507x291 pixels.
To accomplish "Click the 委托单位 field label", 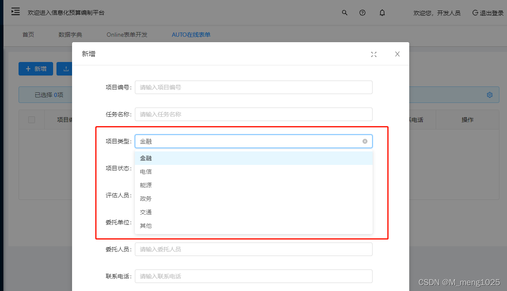I will click(x=118, y=222).
